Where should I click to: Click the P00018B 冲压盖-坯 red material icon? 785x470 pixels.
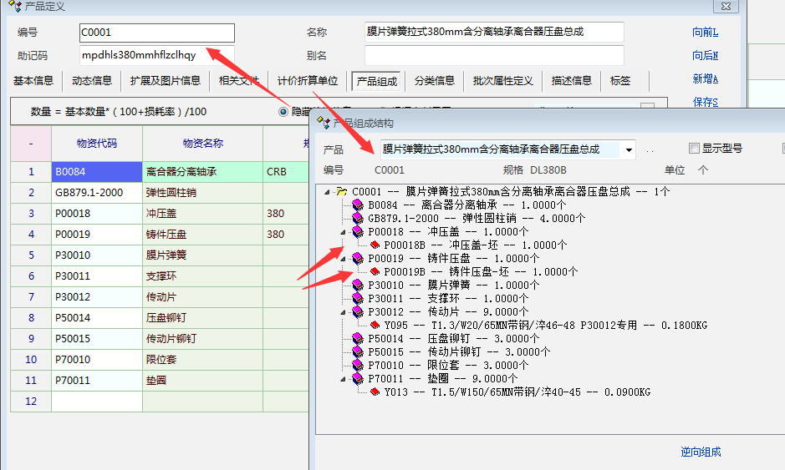[374, 245]
